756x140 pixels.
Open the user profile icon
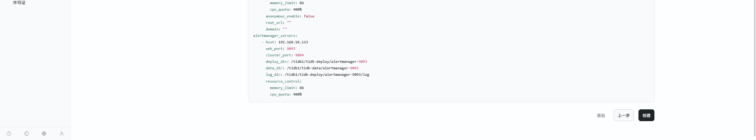coord(62,134)
